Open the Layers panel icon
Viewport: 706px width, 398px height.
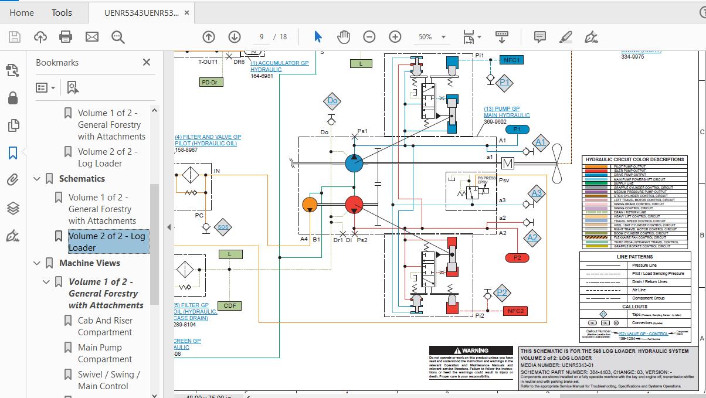pyautogui.click(x=13, y=208)
